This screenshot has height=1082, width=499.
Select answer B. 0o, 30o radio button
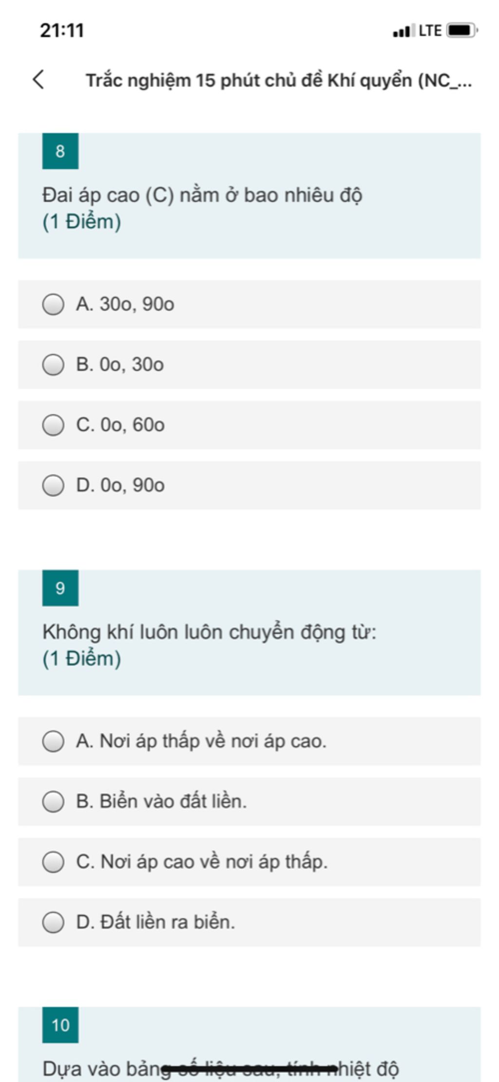(53, 365)
